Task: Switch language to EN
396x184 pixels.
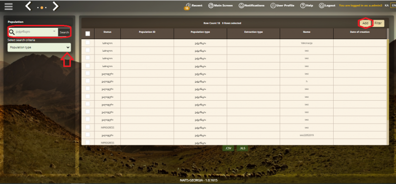Action: click(x=393, y=5)
